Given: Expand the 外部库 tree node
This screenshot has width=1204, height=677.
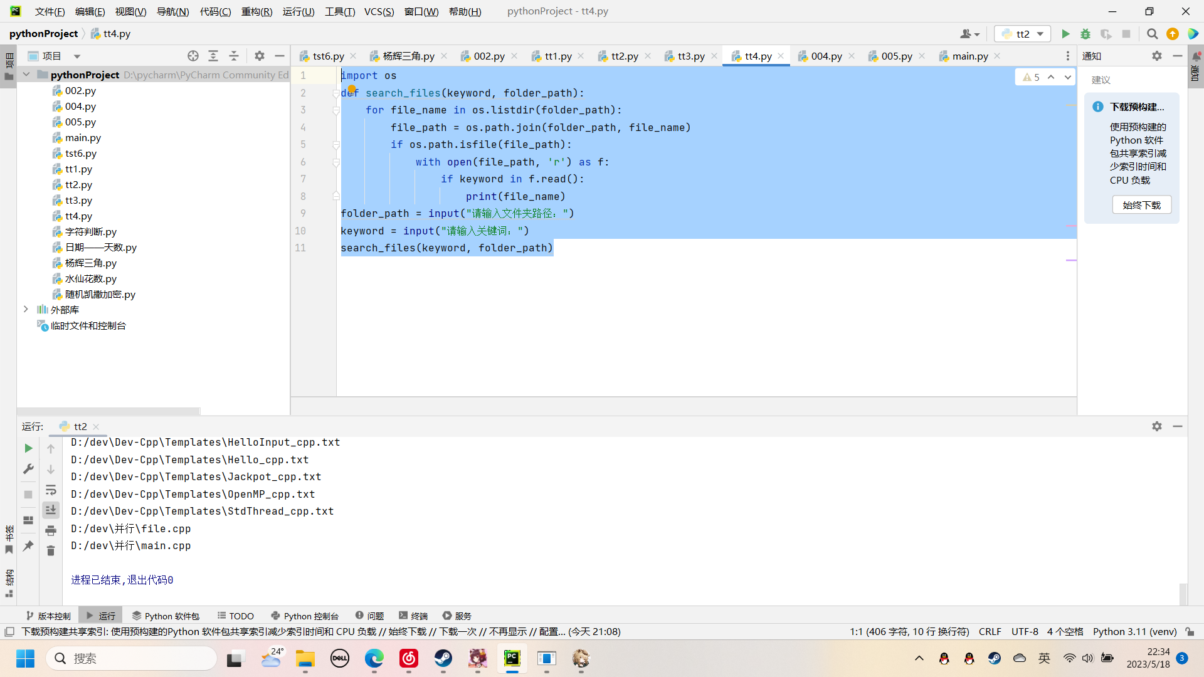Looking at the screenshot, I should [26, 309].
